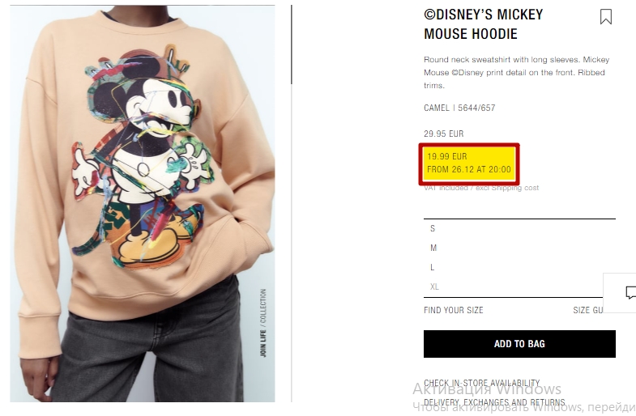This screenshot has width=636, height=416.
Task: Click the image gallery vertical scrollbar
Action: 291,45
